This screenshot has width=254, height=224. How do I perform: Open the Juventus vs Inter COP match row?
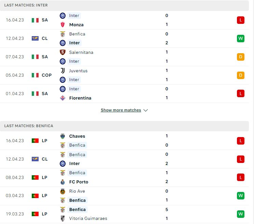coord(124,75)
